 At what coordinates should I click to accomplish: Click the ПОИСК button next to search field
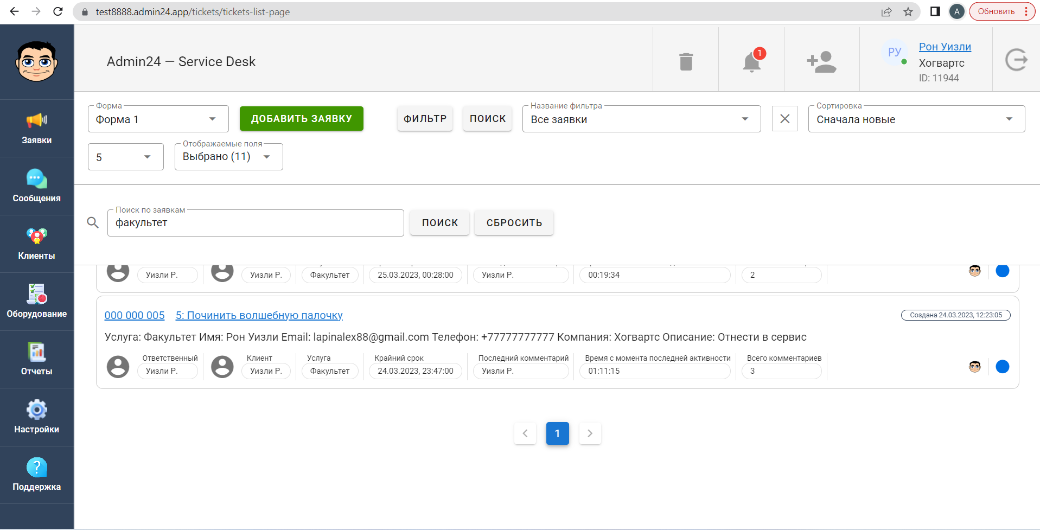(439, 222)
